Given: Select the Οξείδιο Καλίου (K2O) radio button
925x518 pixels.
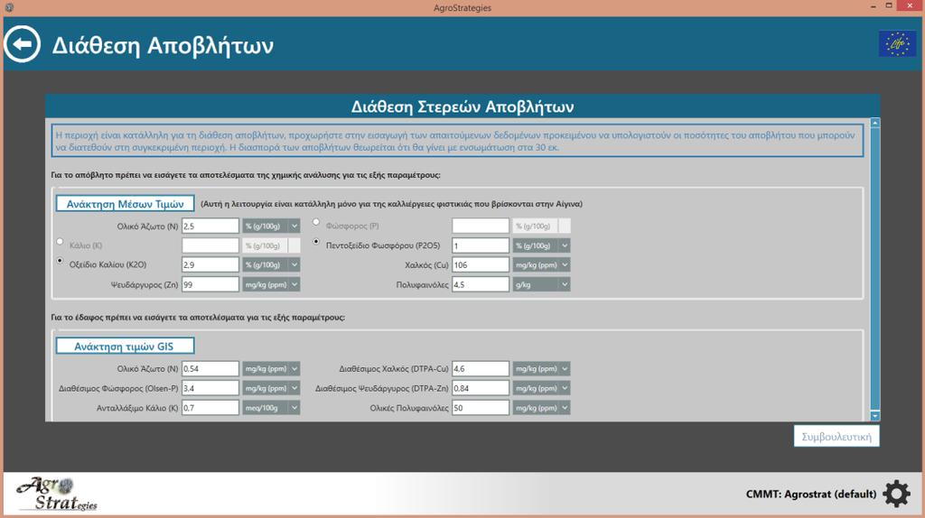Looking at the screenshot, I should (x=61, y=261).
